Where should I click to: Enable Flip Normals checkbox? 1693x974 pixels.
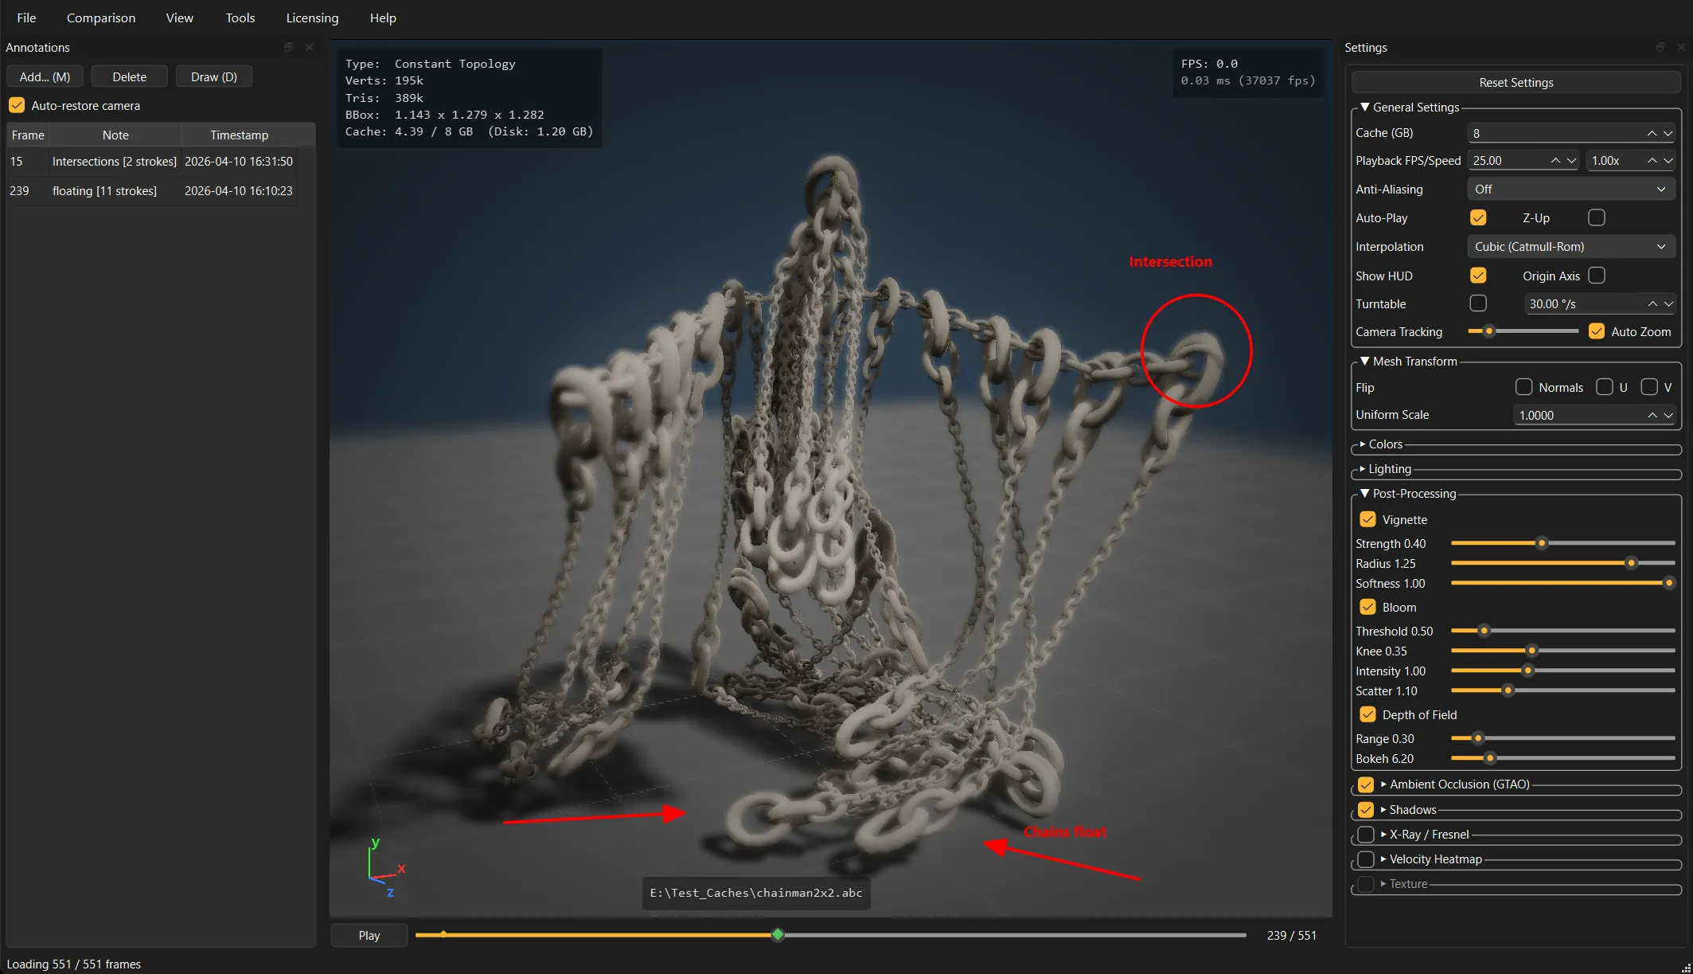click(x=1523, y=387)
